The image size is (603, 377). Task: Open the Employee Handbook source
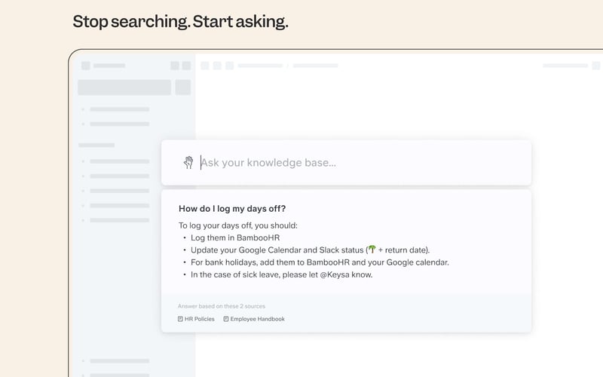click(x=258, y=319)
